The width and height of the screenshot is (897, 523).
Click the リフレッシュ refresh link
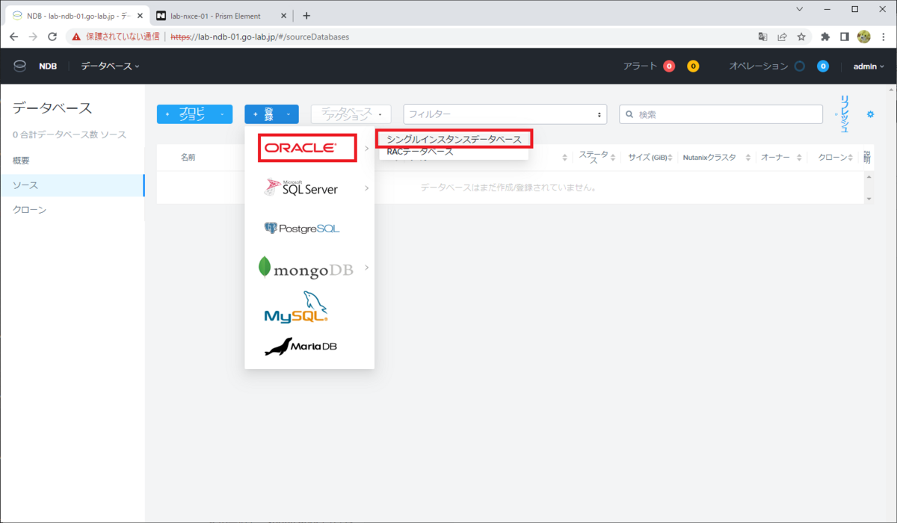pyautogui.click(x=845, y=114)
